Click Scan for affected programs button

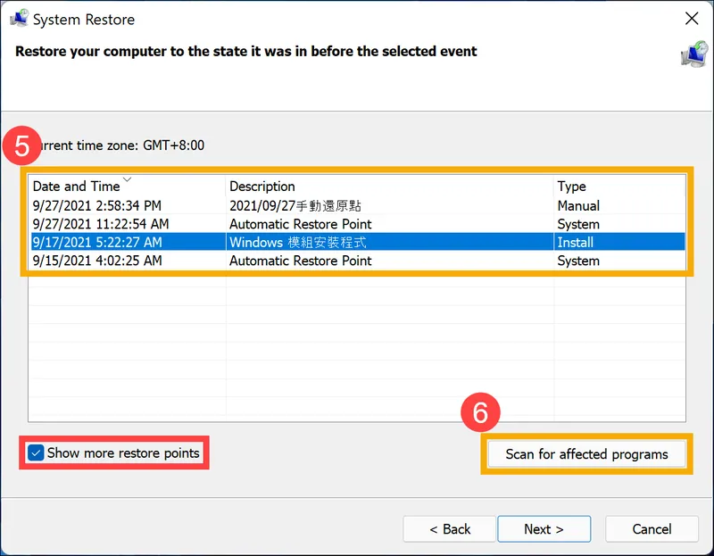click(x=586, y=454)
